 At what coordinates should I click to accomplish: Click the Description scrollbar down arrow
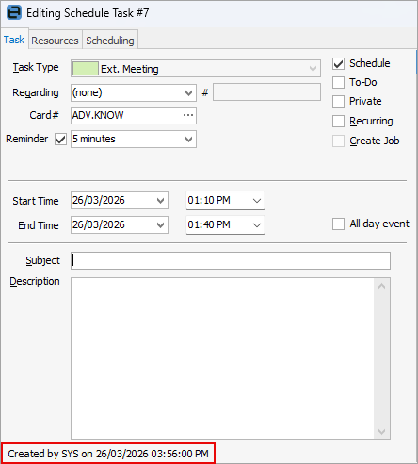coord(381,432)
